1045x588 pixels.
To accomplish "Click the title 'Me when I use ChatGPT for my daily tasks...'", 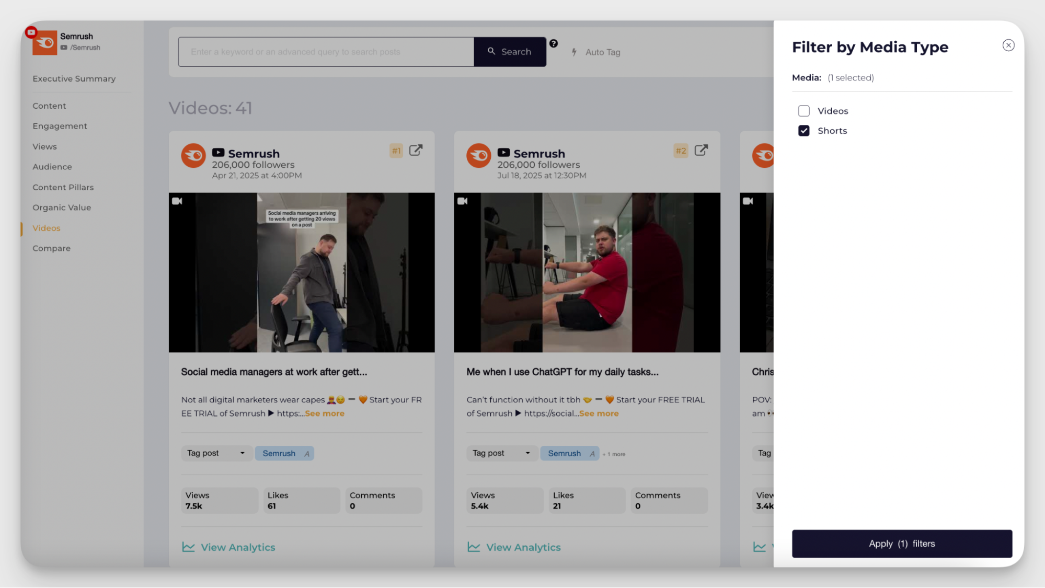I will pos(562,372).
